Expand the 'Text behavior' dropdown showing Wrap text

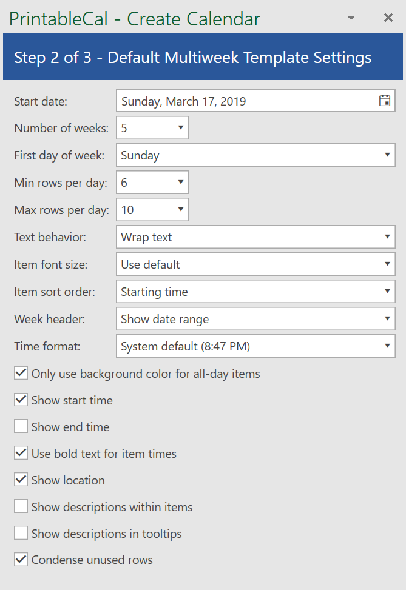387,236
